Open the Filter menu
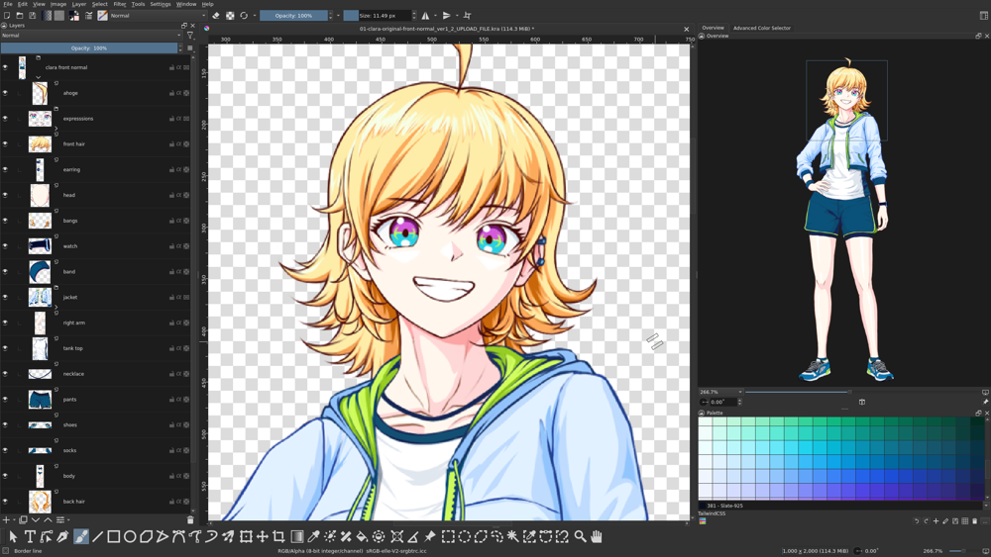The width and height of the screenshot is (991, 557). coord(119,4)
